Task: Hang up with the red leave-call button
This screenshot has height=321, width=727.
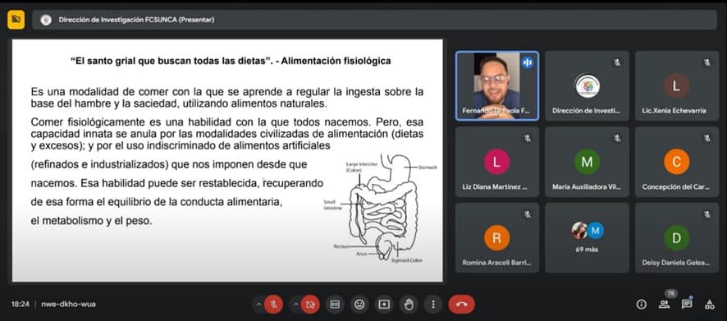Action: tap(461, 305)
